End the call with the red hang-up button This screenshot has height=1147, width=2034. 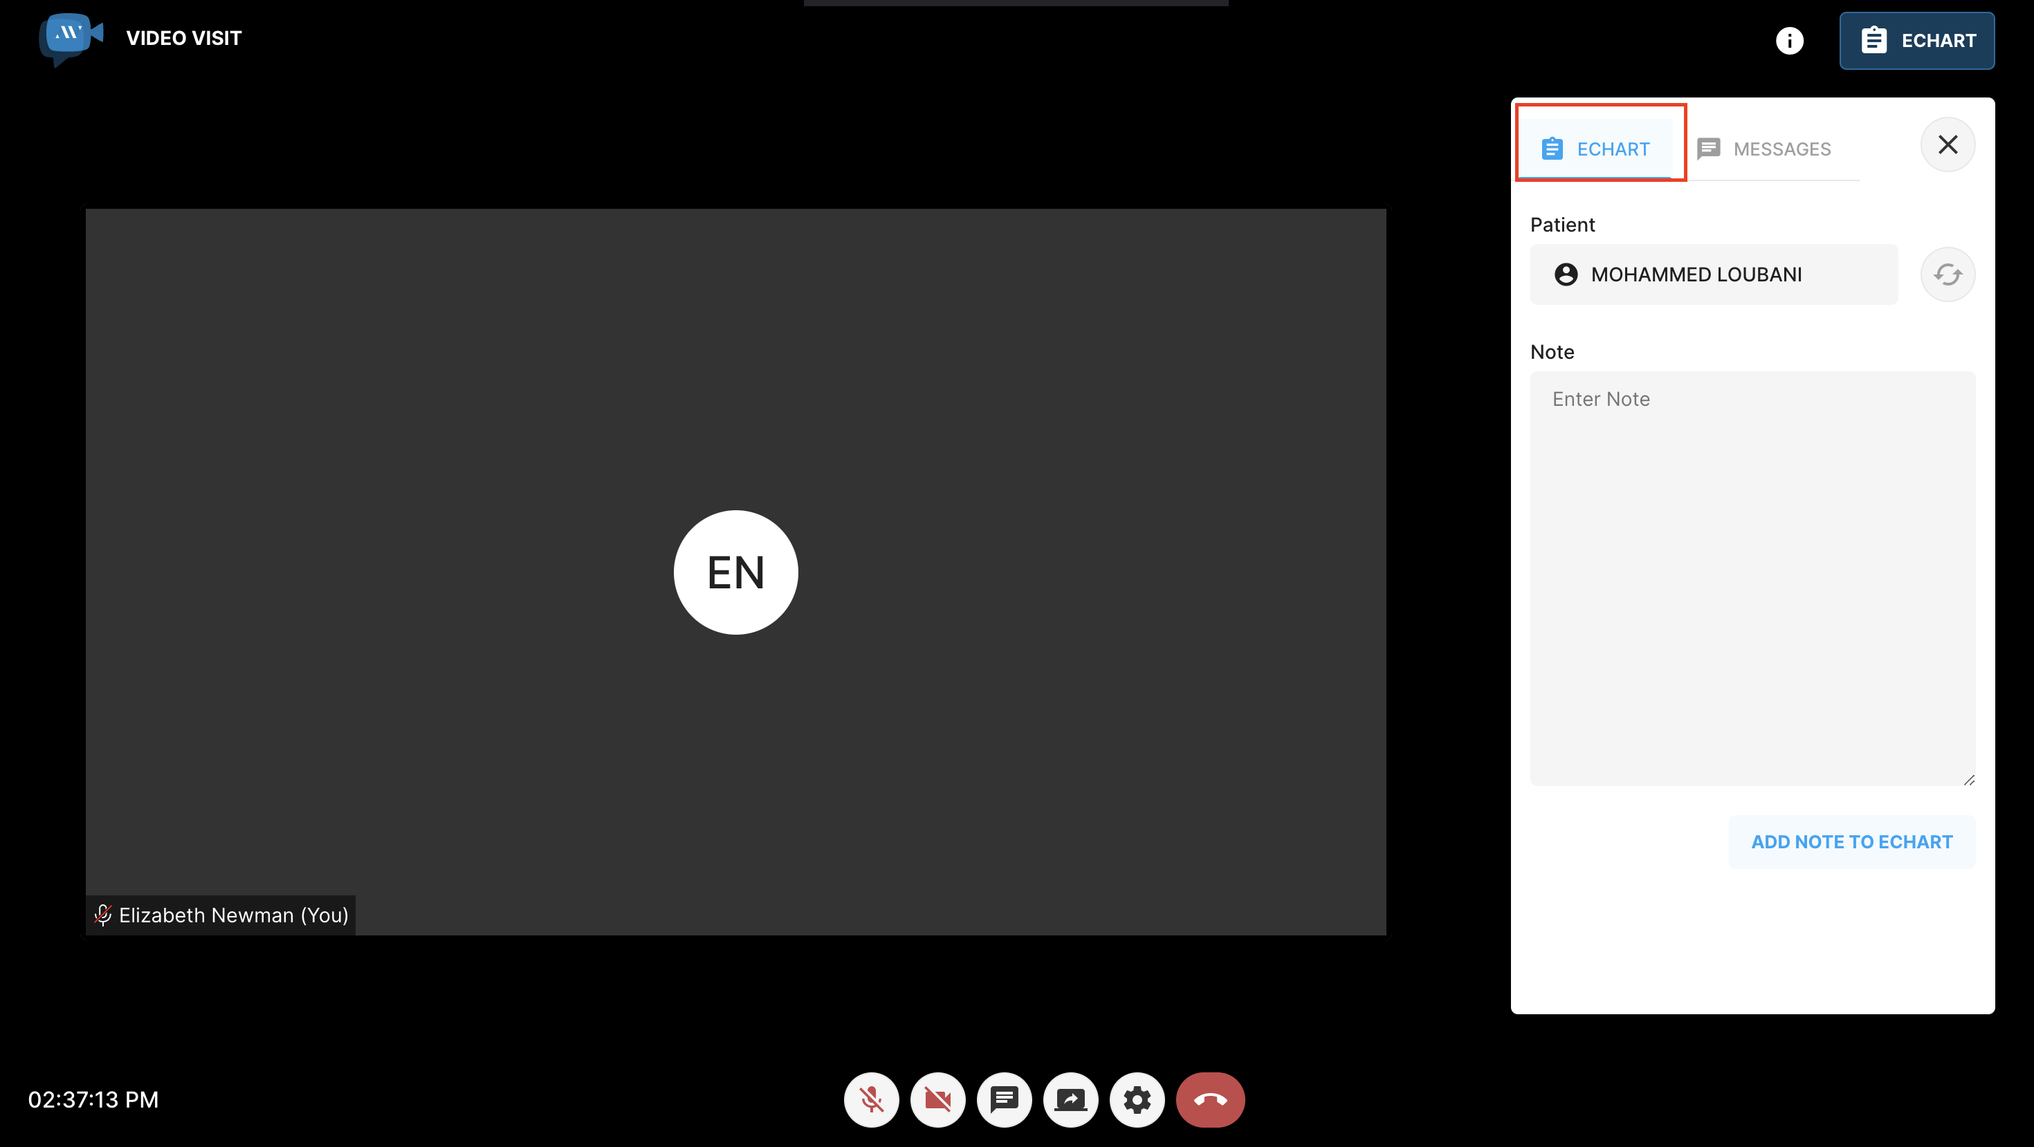(x=1209, y=1099)
